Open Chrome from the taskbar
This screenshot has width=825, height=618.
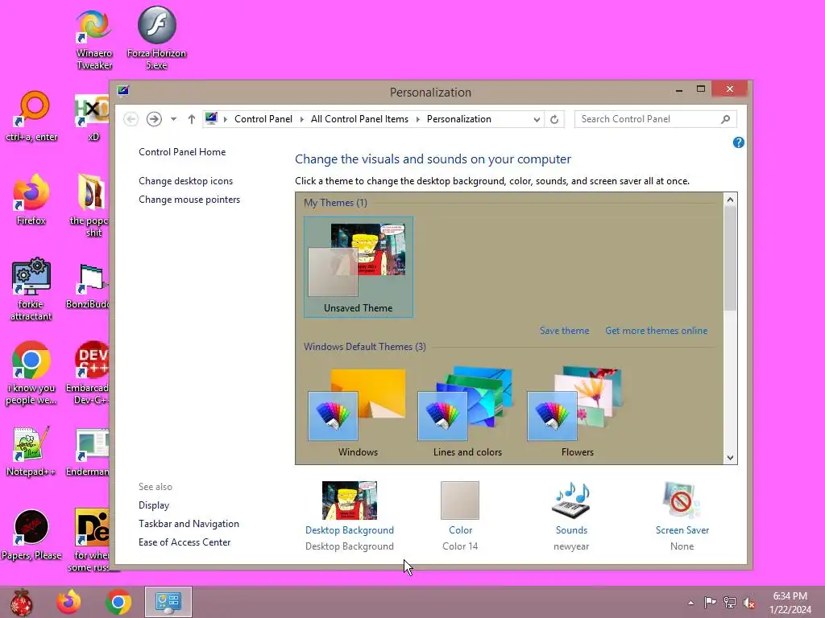(x=118, y=602)
